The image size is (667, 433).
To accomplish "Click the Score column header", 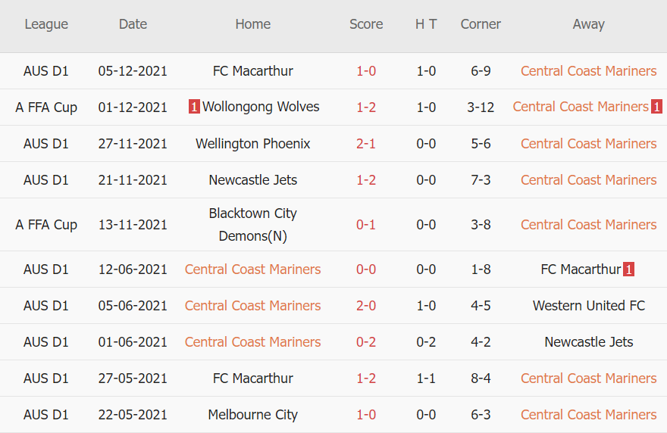I will (x=366, y=24).
